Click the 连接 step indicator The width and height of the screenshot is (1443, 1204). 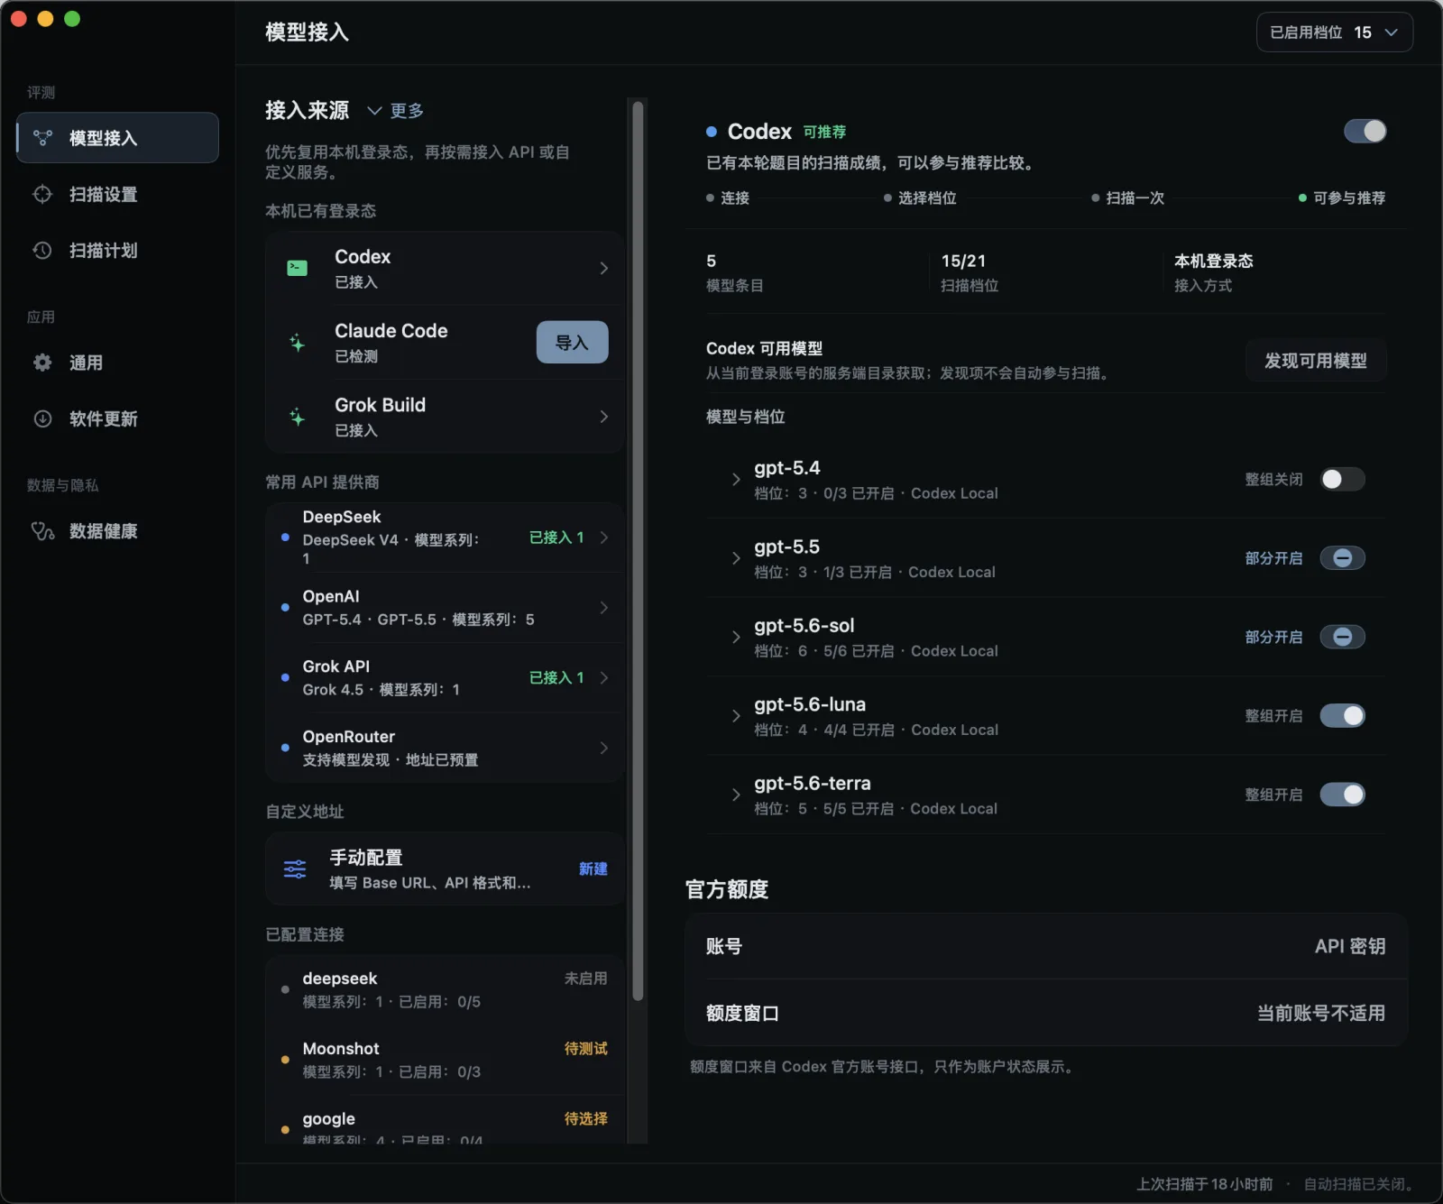[x=728, y=198]
